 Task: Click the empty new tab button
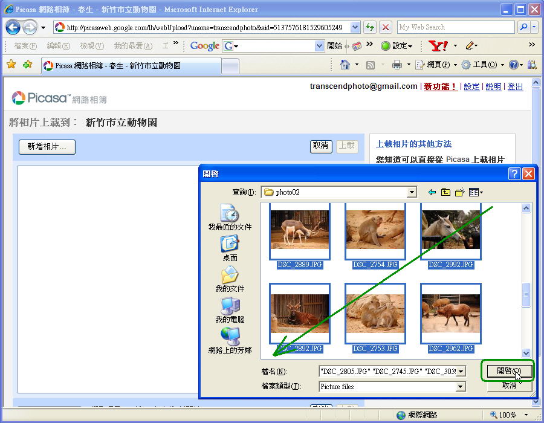(x=230, y=66)
